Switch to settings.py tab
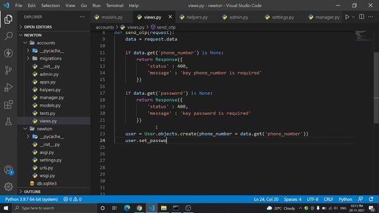Screen dimensions: 379x213 pos(283,17)
